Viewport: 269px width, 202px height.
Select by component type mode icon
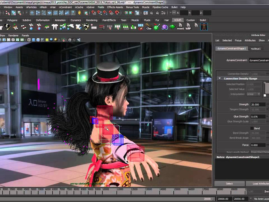click(x=19, y=13)
